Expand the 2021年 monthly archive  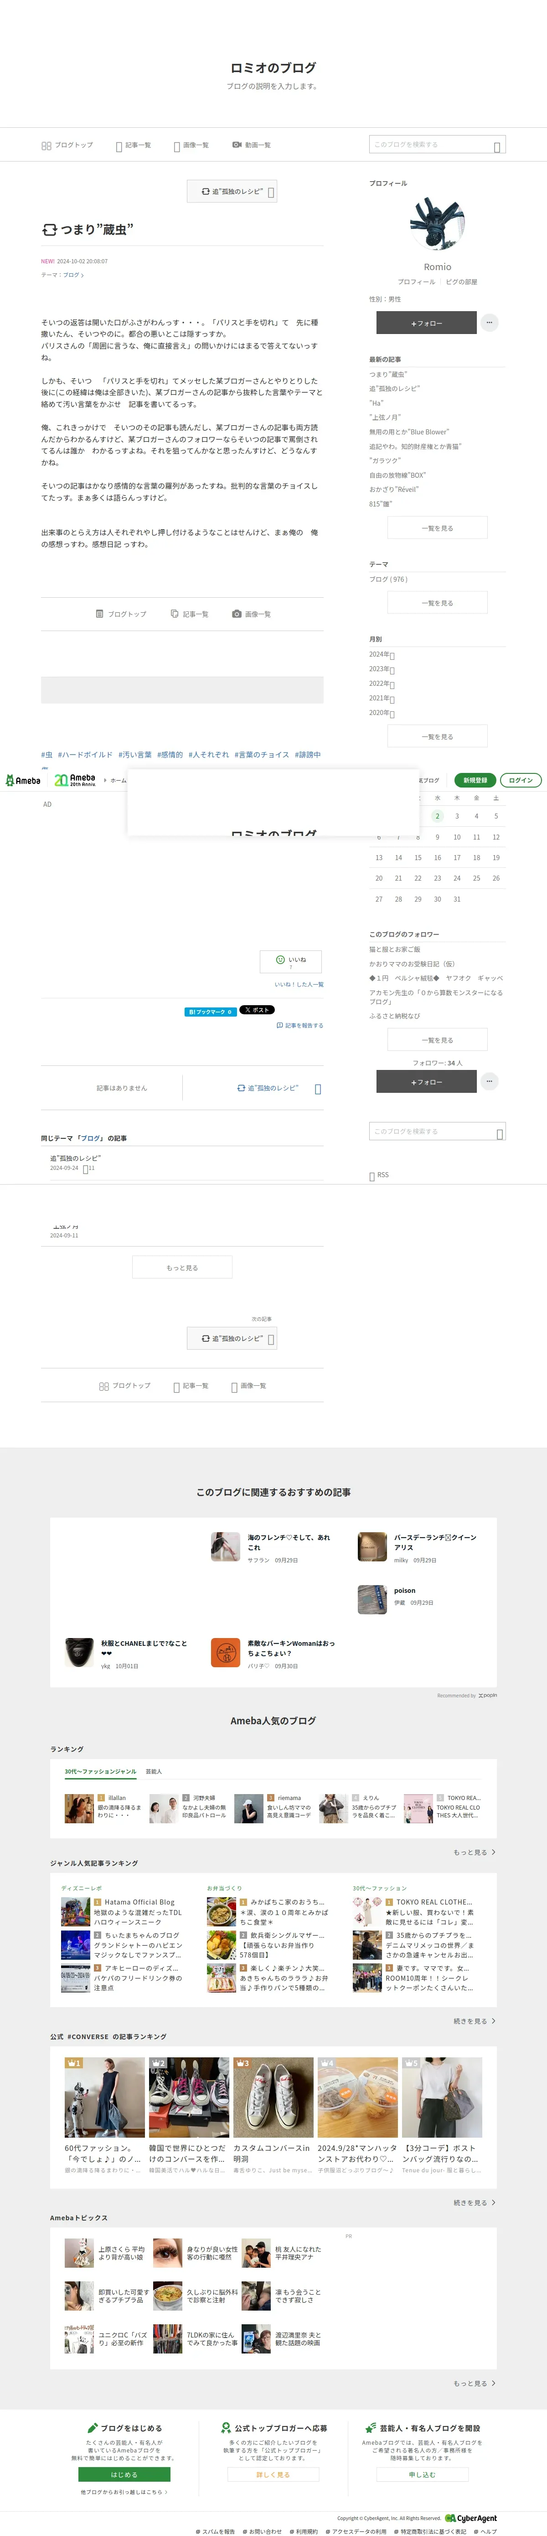point(382,698)
